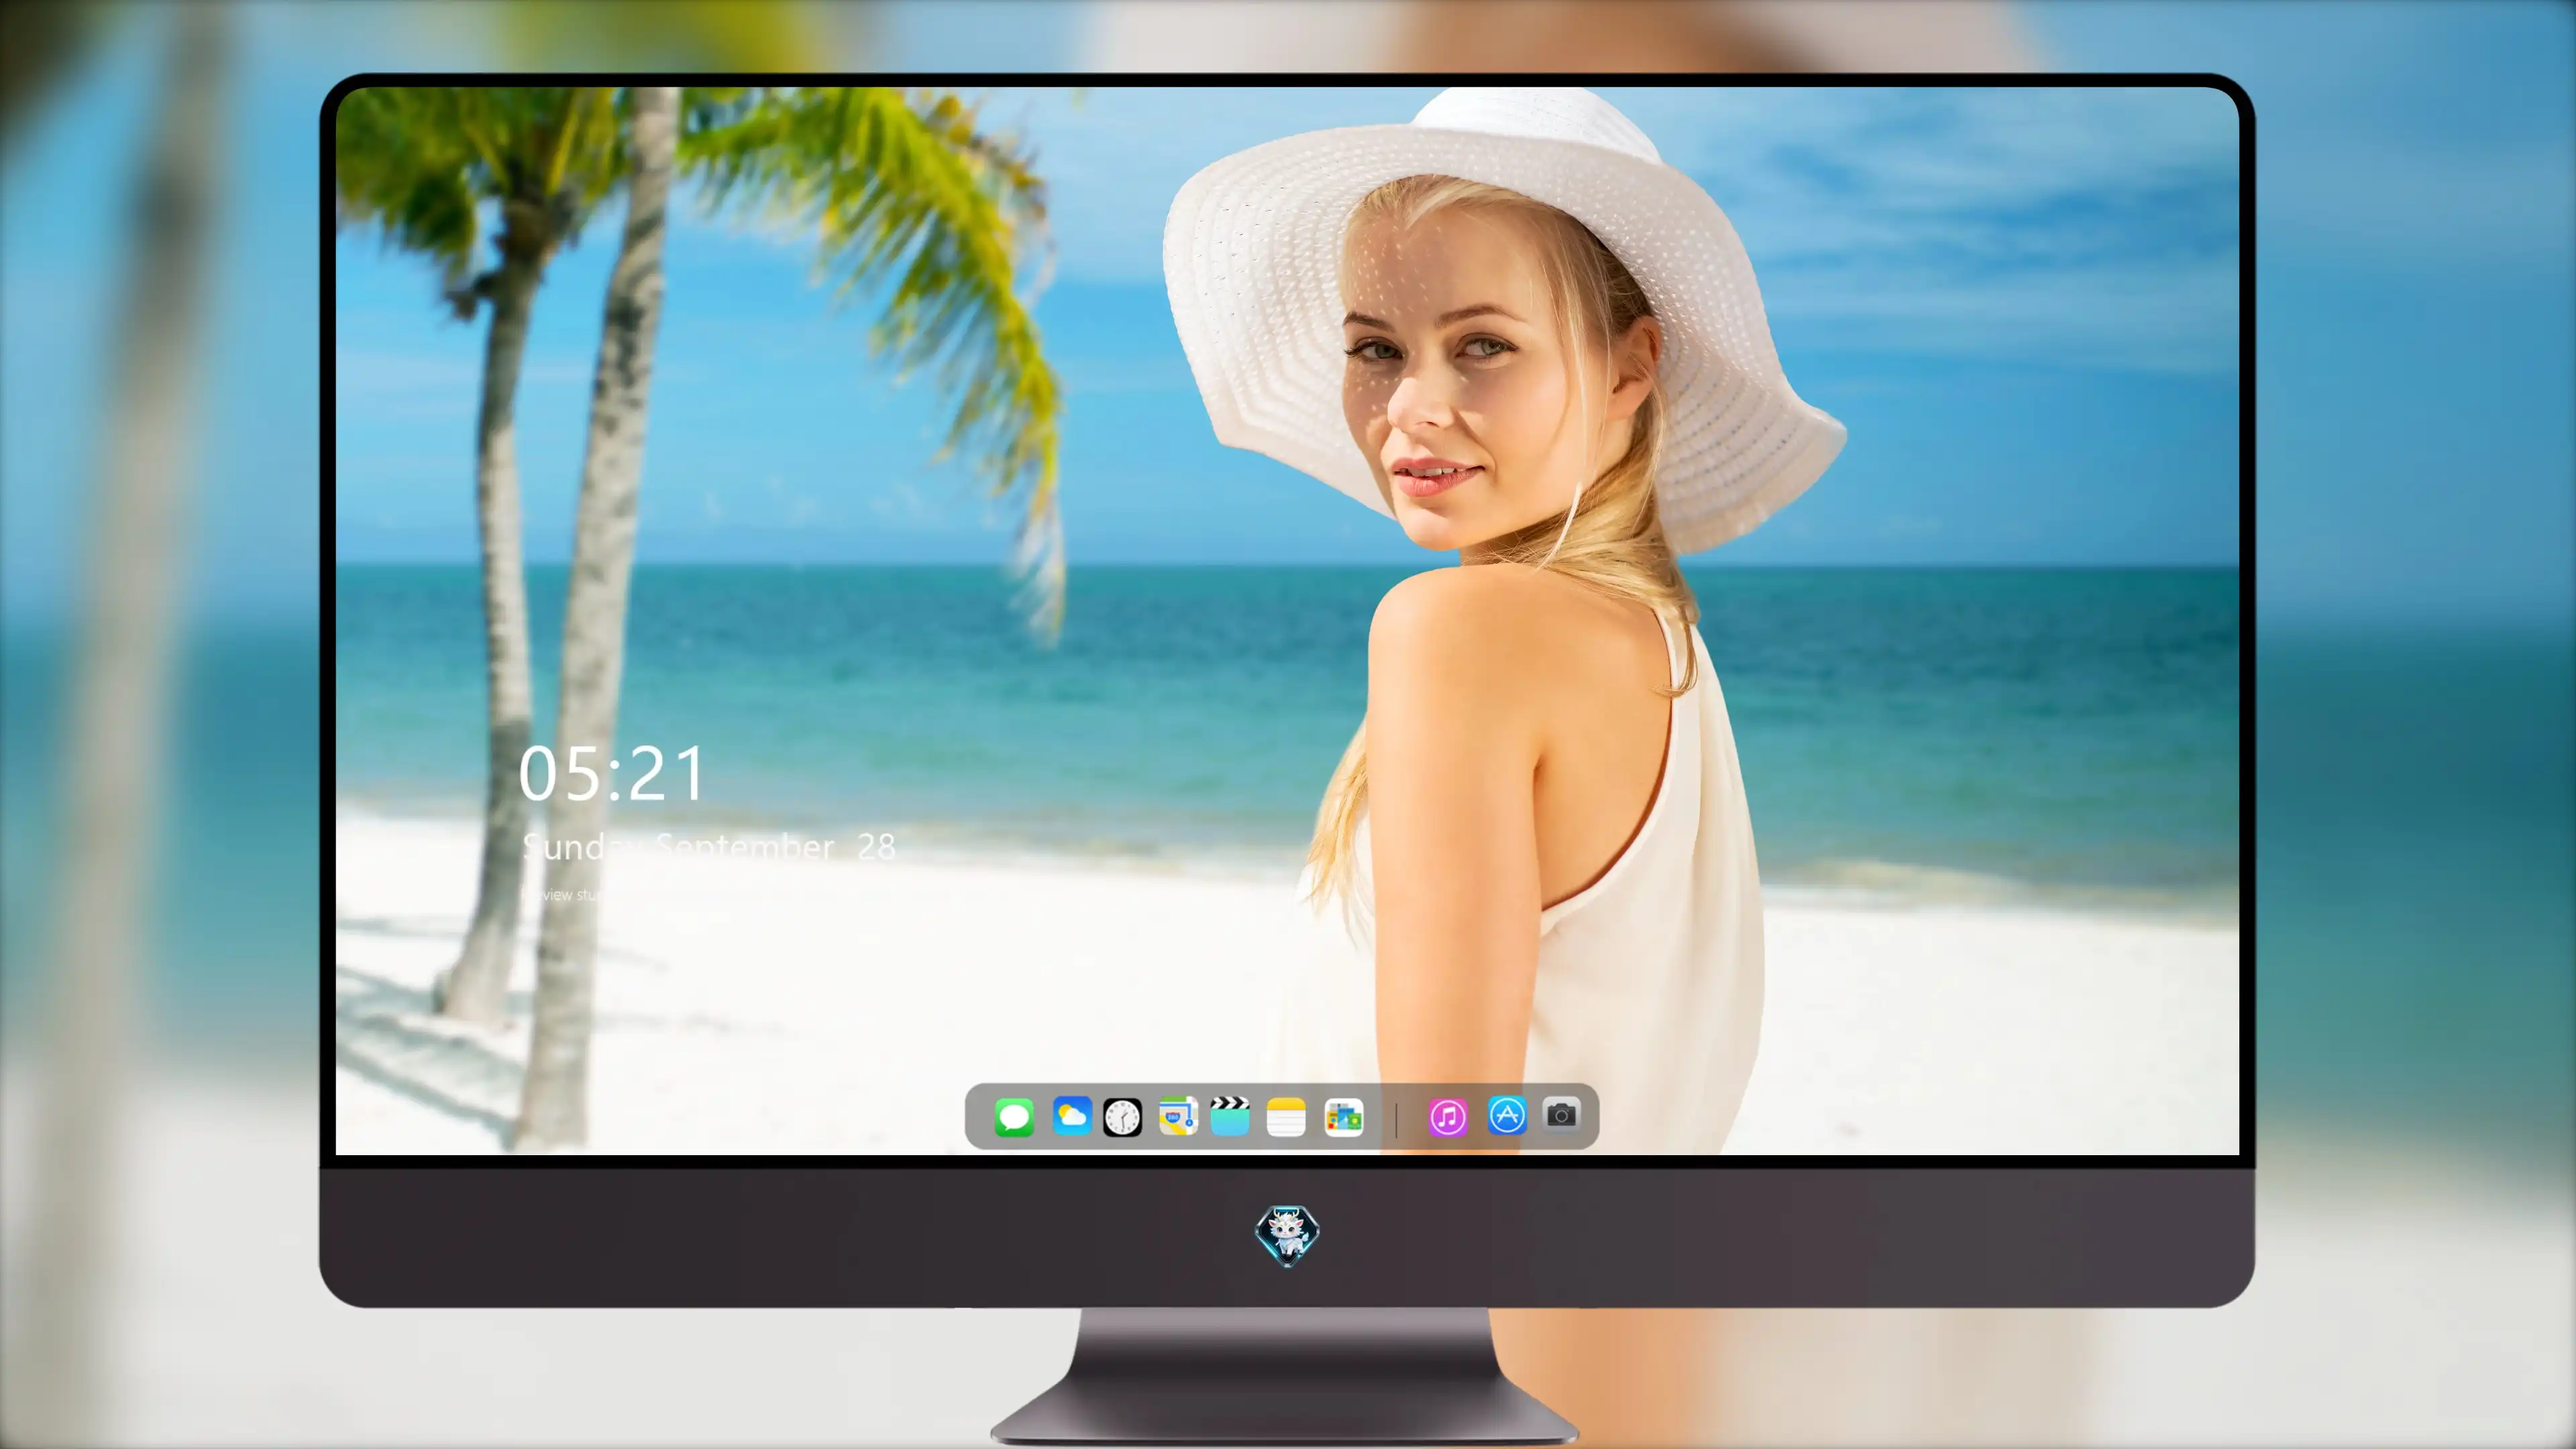Viewport: 2576px width, 1449px height.
Task: Open the Maps app in the dock
Action: (x=1178, y=1116)
